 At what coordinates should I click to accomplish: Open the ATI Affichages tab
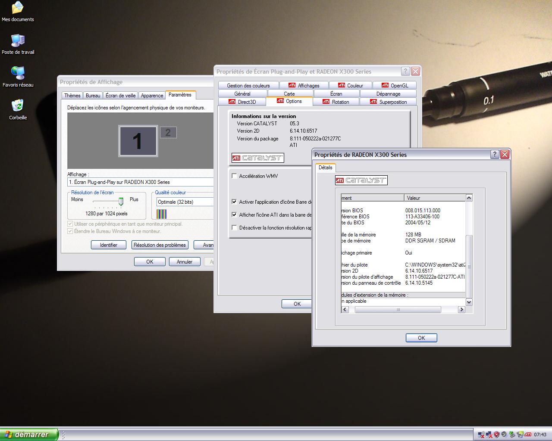[304, 85]
